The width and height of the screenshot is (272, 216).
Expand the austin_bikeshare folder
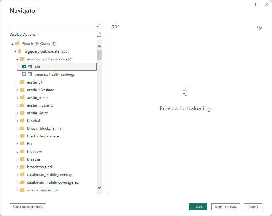coord(17,90)
